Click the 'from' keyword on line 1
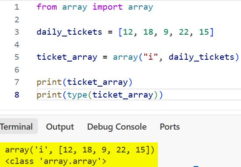 click(47, 7)
